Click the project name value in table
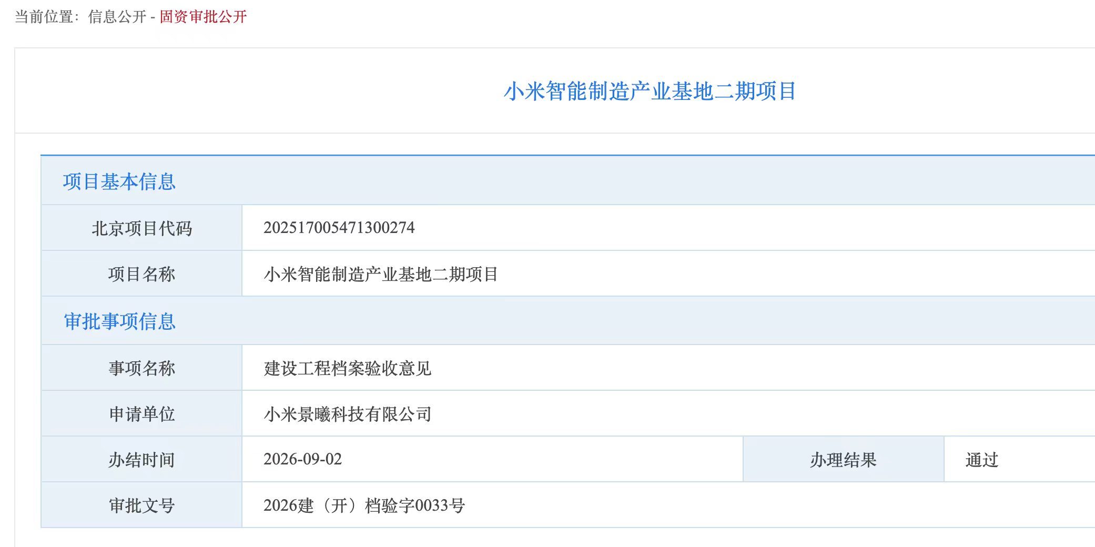The image size is (1095, 547). (381, 274)
